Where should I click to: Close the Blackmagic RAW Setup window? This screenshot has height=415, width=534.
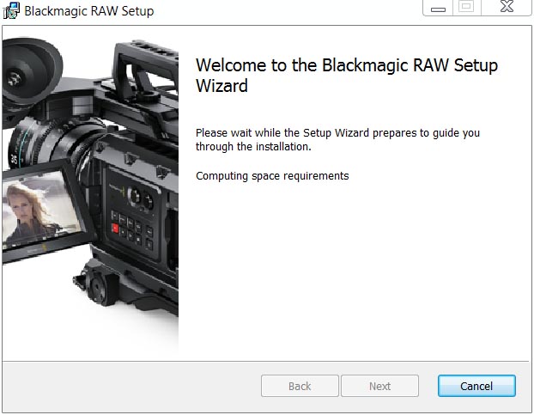(507, 8)
